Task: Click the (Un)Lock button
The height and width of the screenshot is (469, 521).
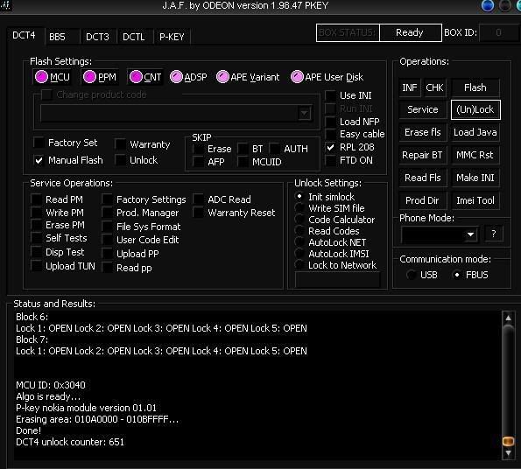Action: click(x=475, y=109)
